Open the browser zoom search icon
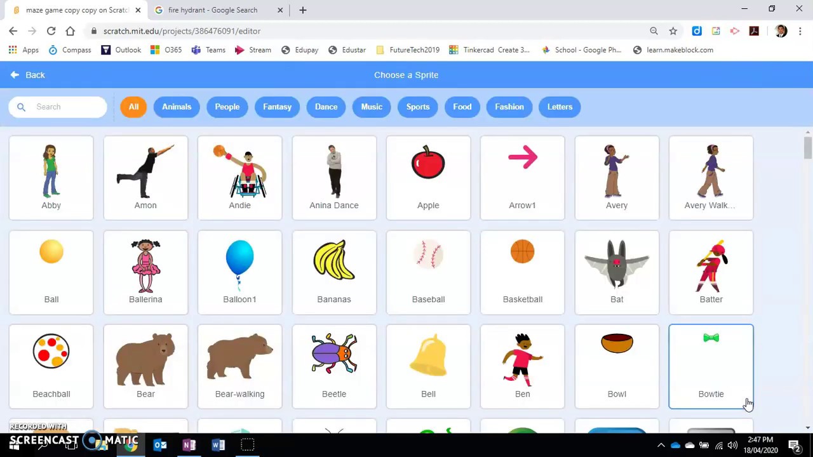This screenshot has width=813, height=457. 654,30
